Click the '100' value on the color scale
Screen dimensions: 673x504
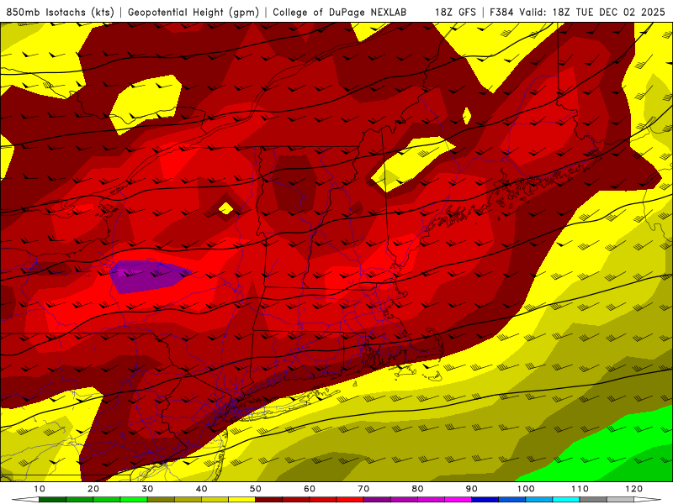[x=526, y=489]
